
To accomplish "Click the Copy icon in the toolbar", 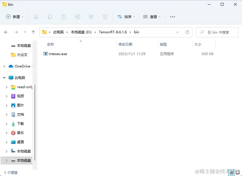I will (50, 17).
